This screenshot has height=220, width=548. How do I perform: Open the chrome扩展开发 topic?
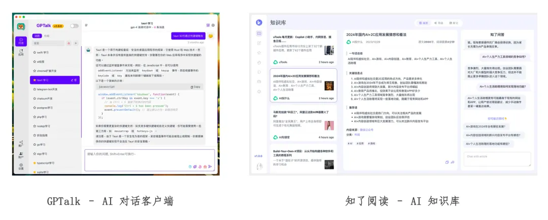pos(55,71)
